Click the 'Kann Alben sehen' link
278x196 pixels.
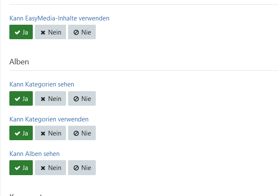(34, 153)
